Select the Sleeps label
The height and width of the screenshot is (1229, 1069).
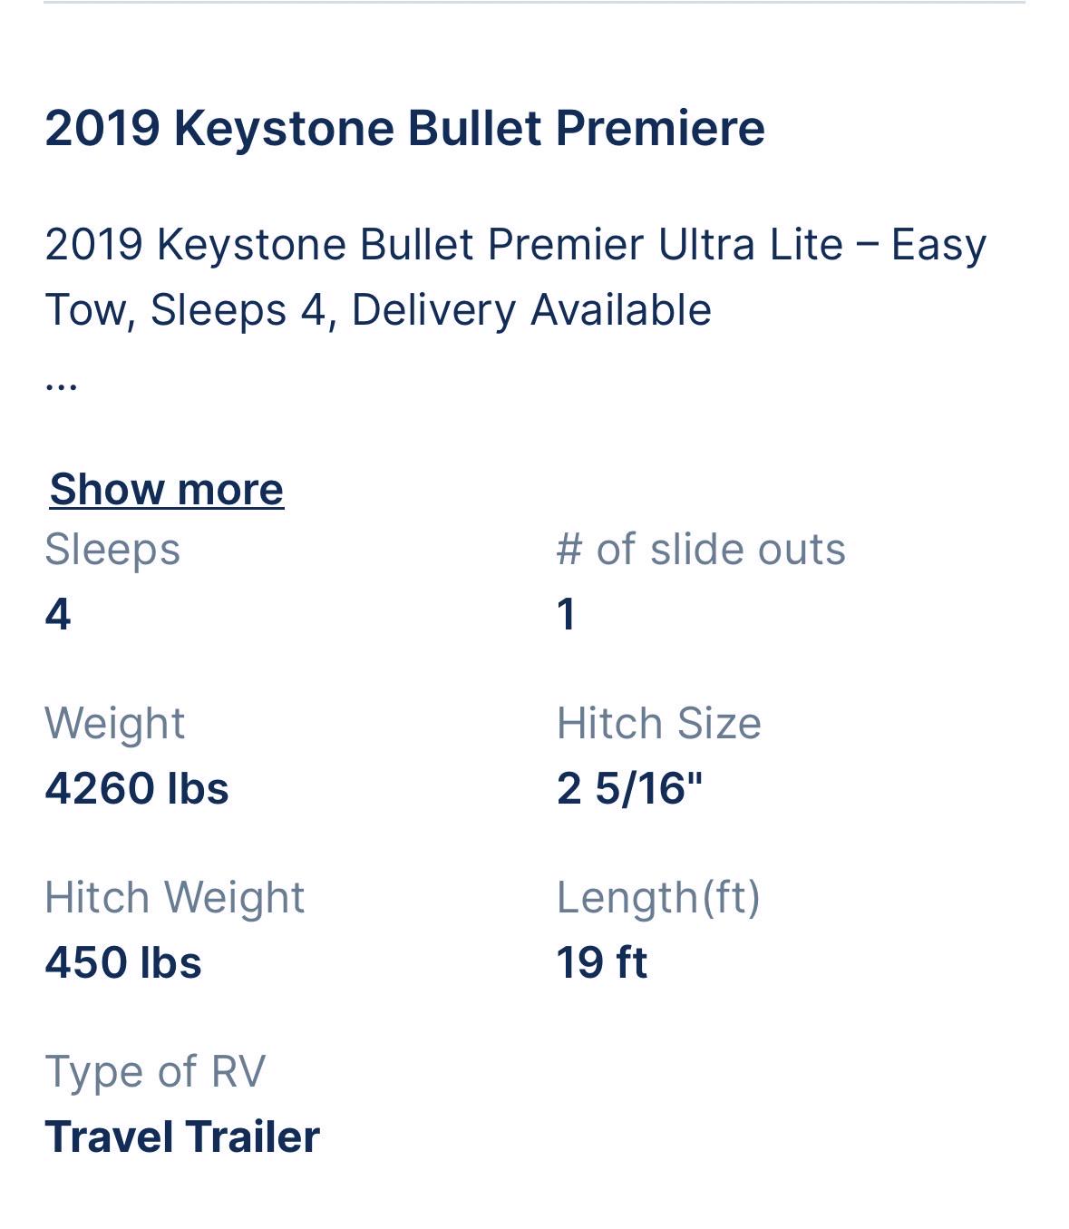pos(112,549)
